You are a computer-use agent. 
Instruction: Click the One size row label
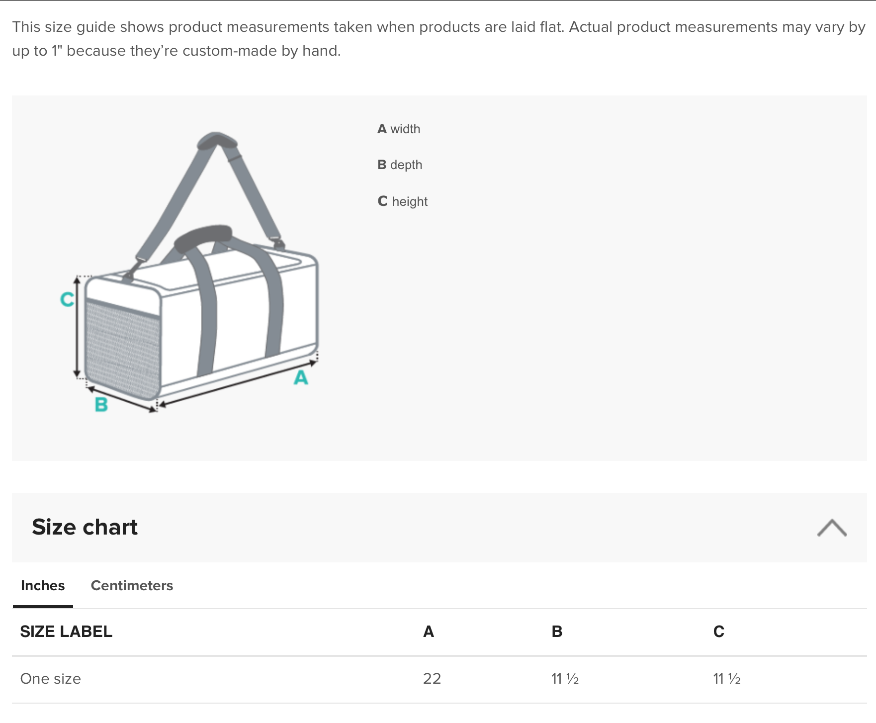(50, 679)
